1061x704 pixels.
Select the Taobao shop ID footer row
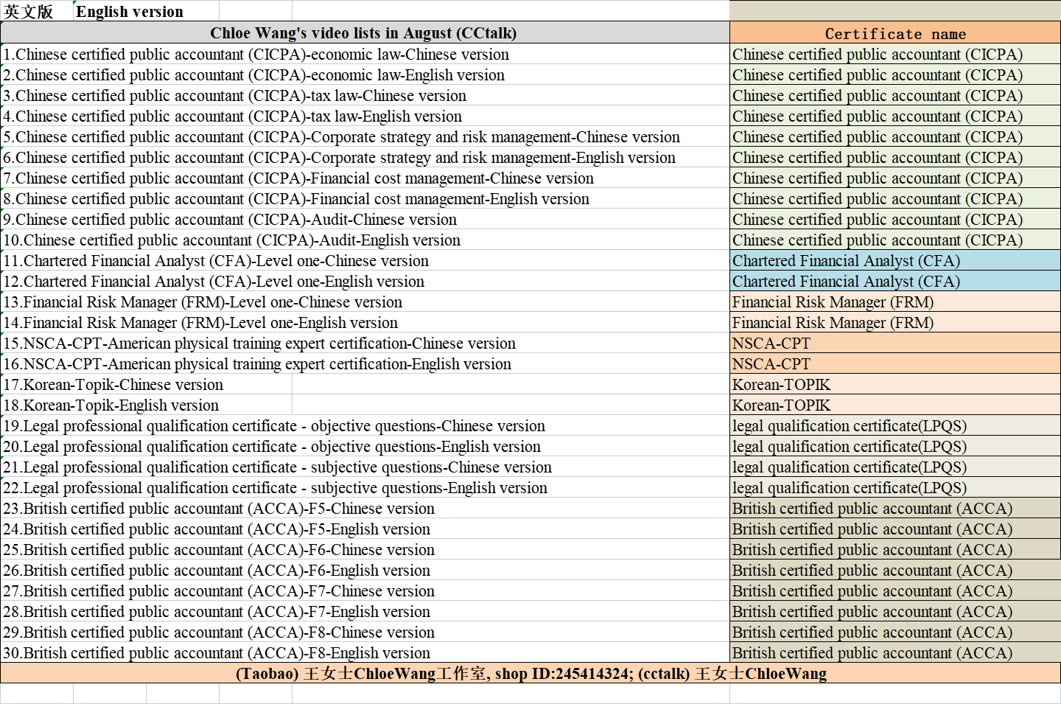pyautogui.click(x=530, y=674)
